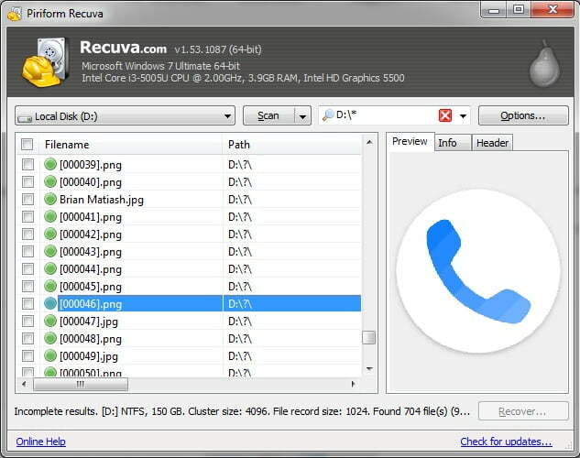Click the green status dot for Brian Matiash.jpg

coord(49,200)
